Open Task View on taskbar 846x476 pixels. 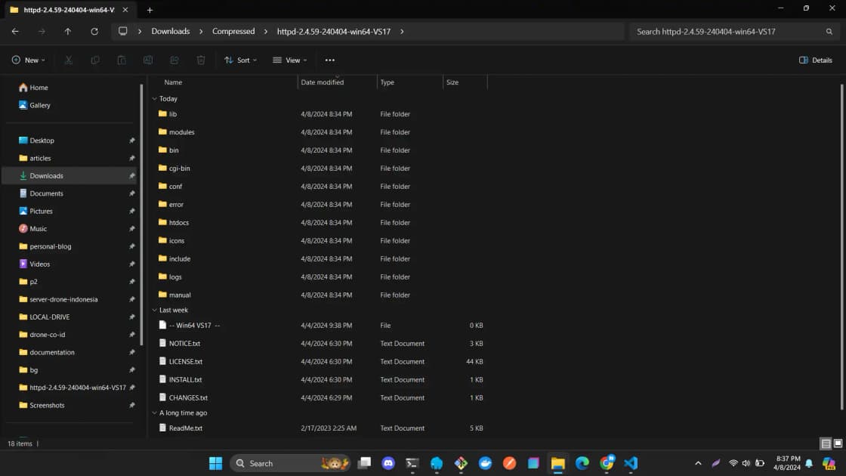coord(365,463)
